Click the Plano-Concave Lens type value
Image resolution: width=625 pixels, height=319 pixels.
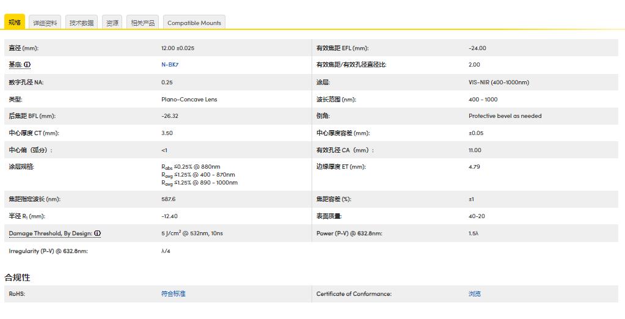click(x=189, y=99)
